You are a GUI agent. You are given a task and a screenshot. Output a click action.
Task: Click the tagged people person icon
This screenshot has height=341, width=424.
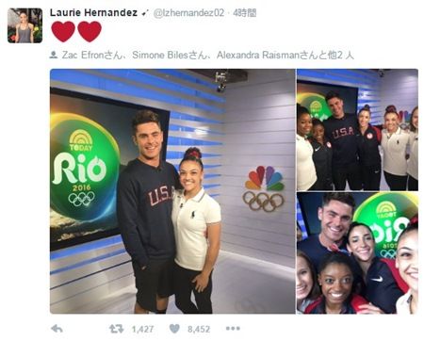(x=54, y=55)
